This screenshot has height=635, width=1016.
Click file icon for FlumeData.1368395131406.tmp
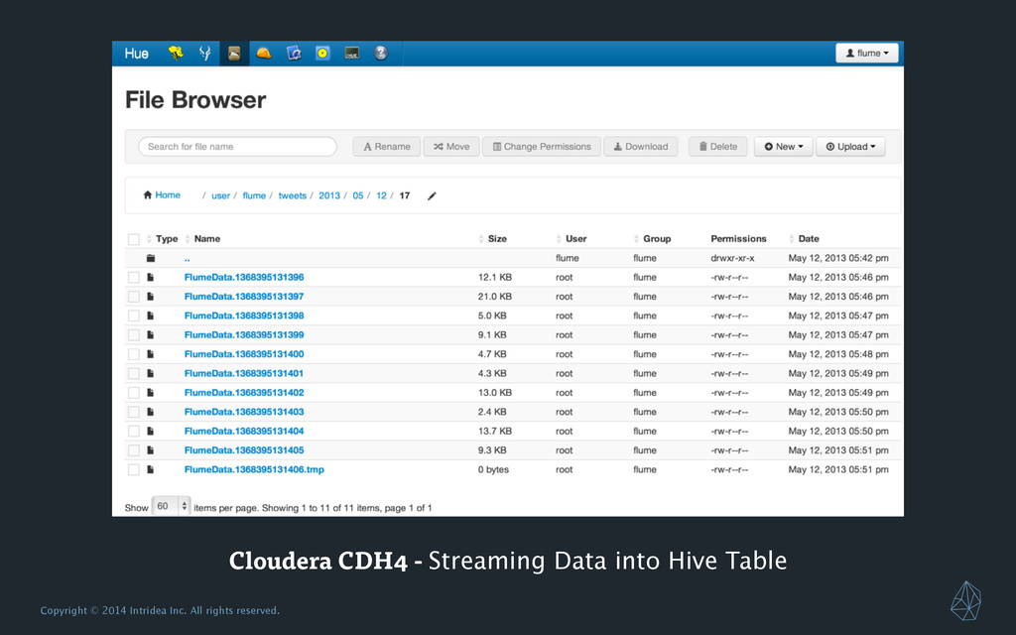(151, 469)
